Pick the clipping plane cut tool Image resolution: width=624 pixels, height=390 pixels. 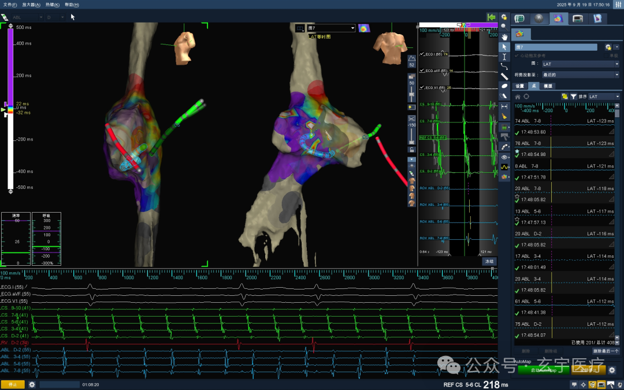click(504, 96)
